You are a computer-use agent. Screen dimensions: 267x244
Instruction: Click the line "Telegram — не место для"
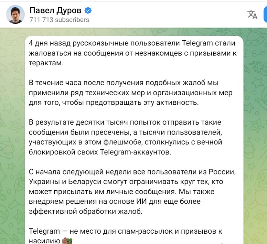[x=125, y=231]
